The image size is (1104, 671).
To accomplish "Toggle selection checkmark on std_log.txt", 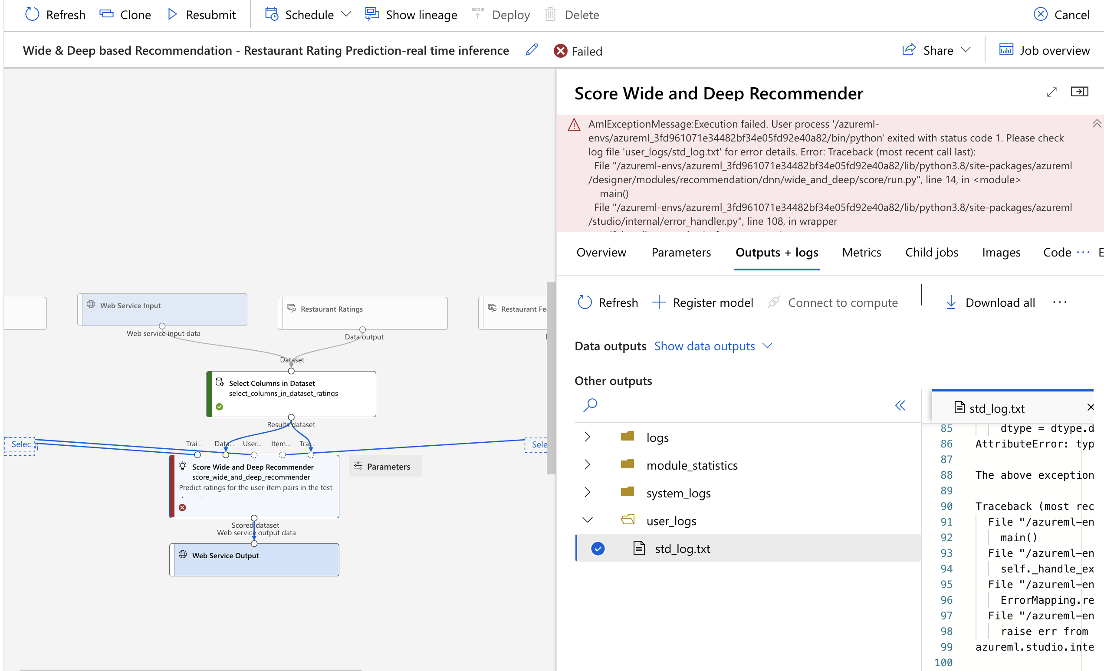I will tap(598, 548).
